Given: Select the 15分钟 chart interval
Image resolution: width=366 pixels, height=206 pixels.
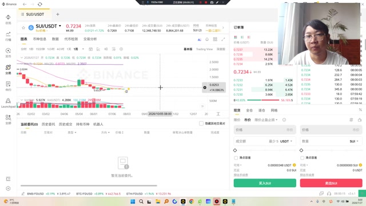Looking at the screenshot, I should tap(41, 49).
